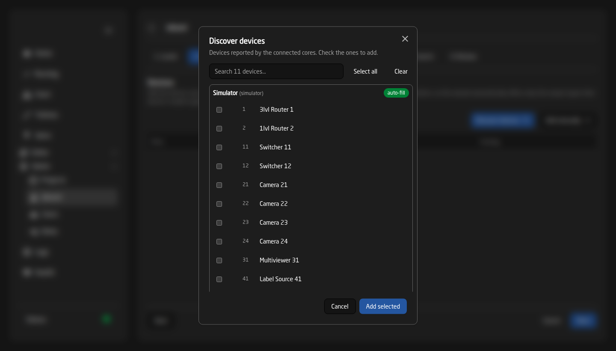Check the 1lvl Router 2 checkbox
The height and width of the screenshot is (351, 616).
[219, 128]
